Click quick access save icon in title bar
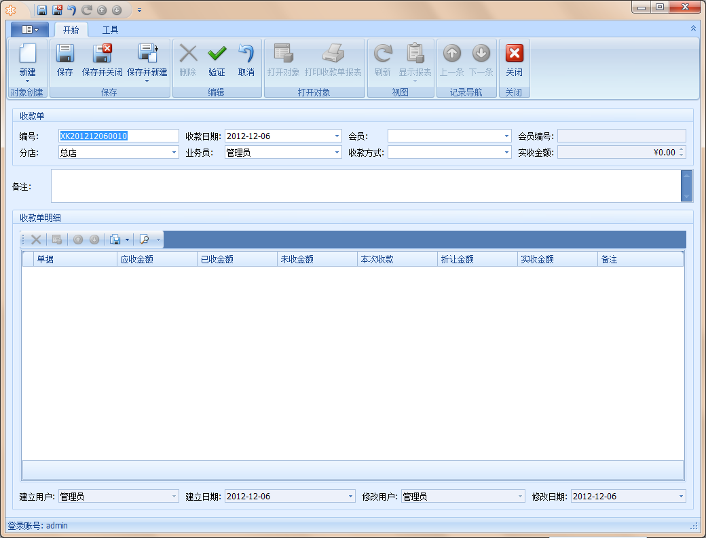Screen dimensions: 706x538 pyautogui.click(x=42, y=10)
